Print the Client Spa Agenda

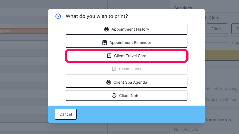[x=127, y=82]
